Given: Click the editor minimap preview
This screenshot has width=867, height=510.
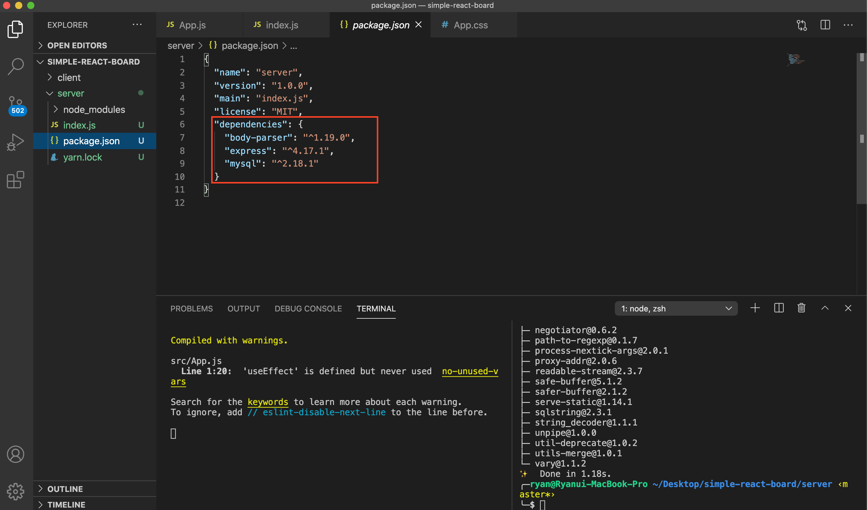Looking at the screenshot, I should click(795, 59).
